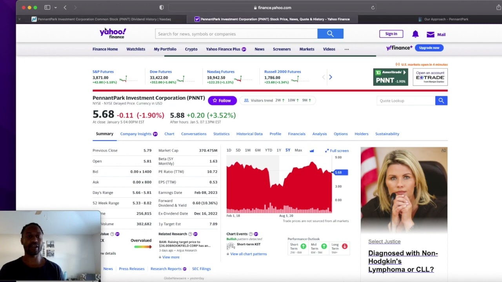Open the SEC Filings link

(202, 269)
